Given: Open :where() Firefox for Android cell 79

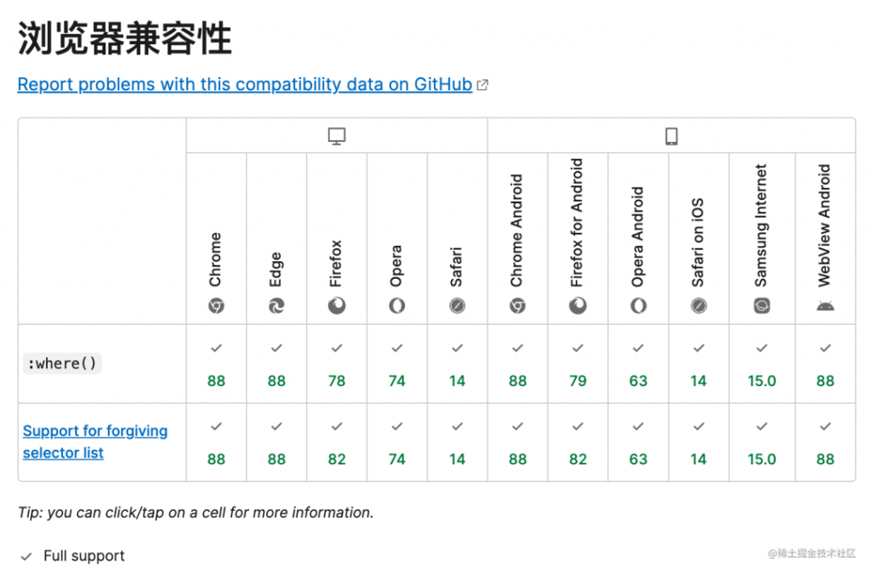Looking at the screenshot, I should pyautogui.click(x=578, y=364).
